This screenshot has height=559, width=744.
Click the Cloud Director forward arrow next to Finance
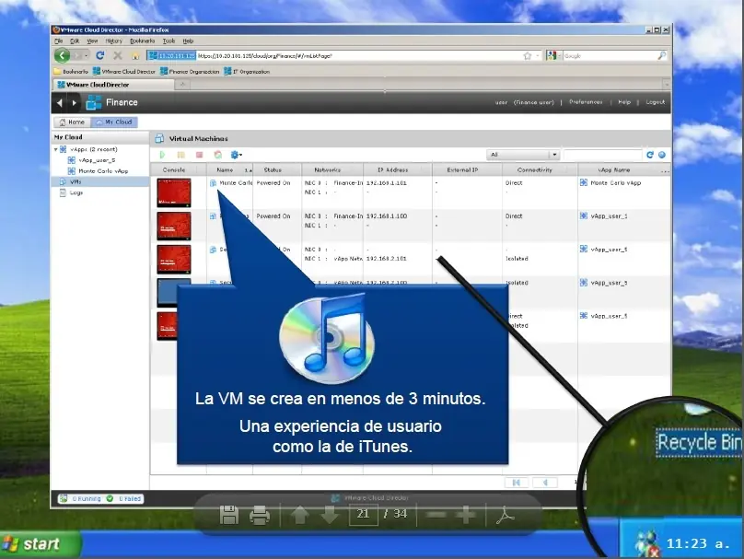coord(74,102)
